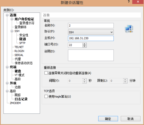Viewport: 144px width, 125px height.
Task: Collapse the 连接 tree node
Action: [x=7, y=15]
